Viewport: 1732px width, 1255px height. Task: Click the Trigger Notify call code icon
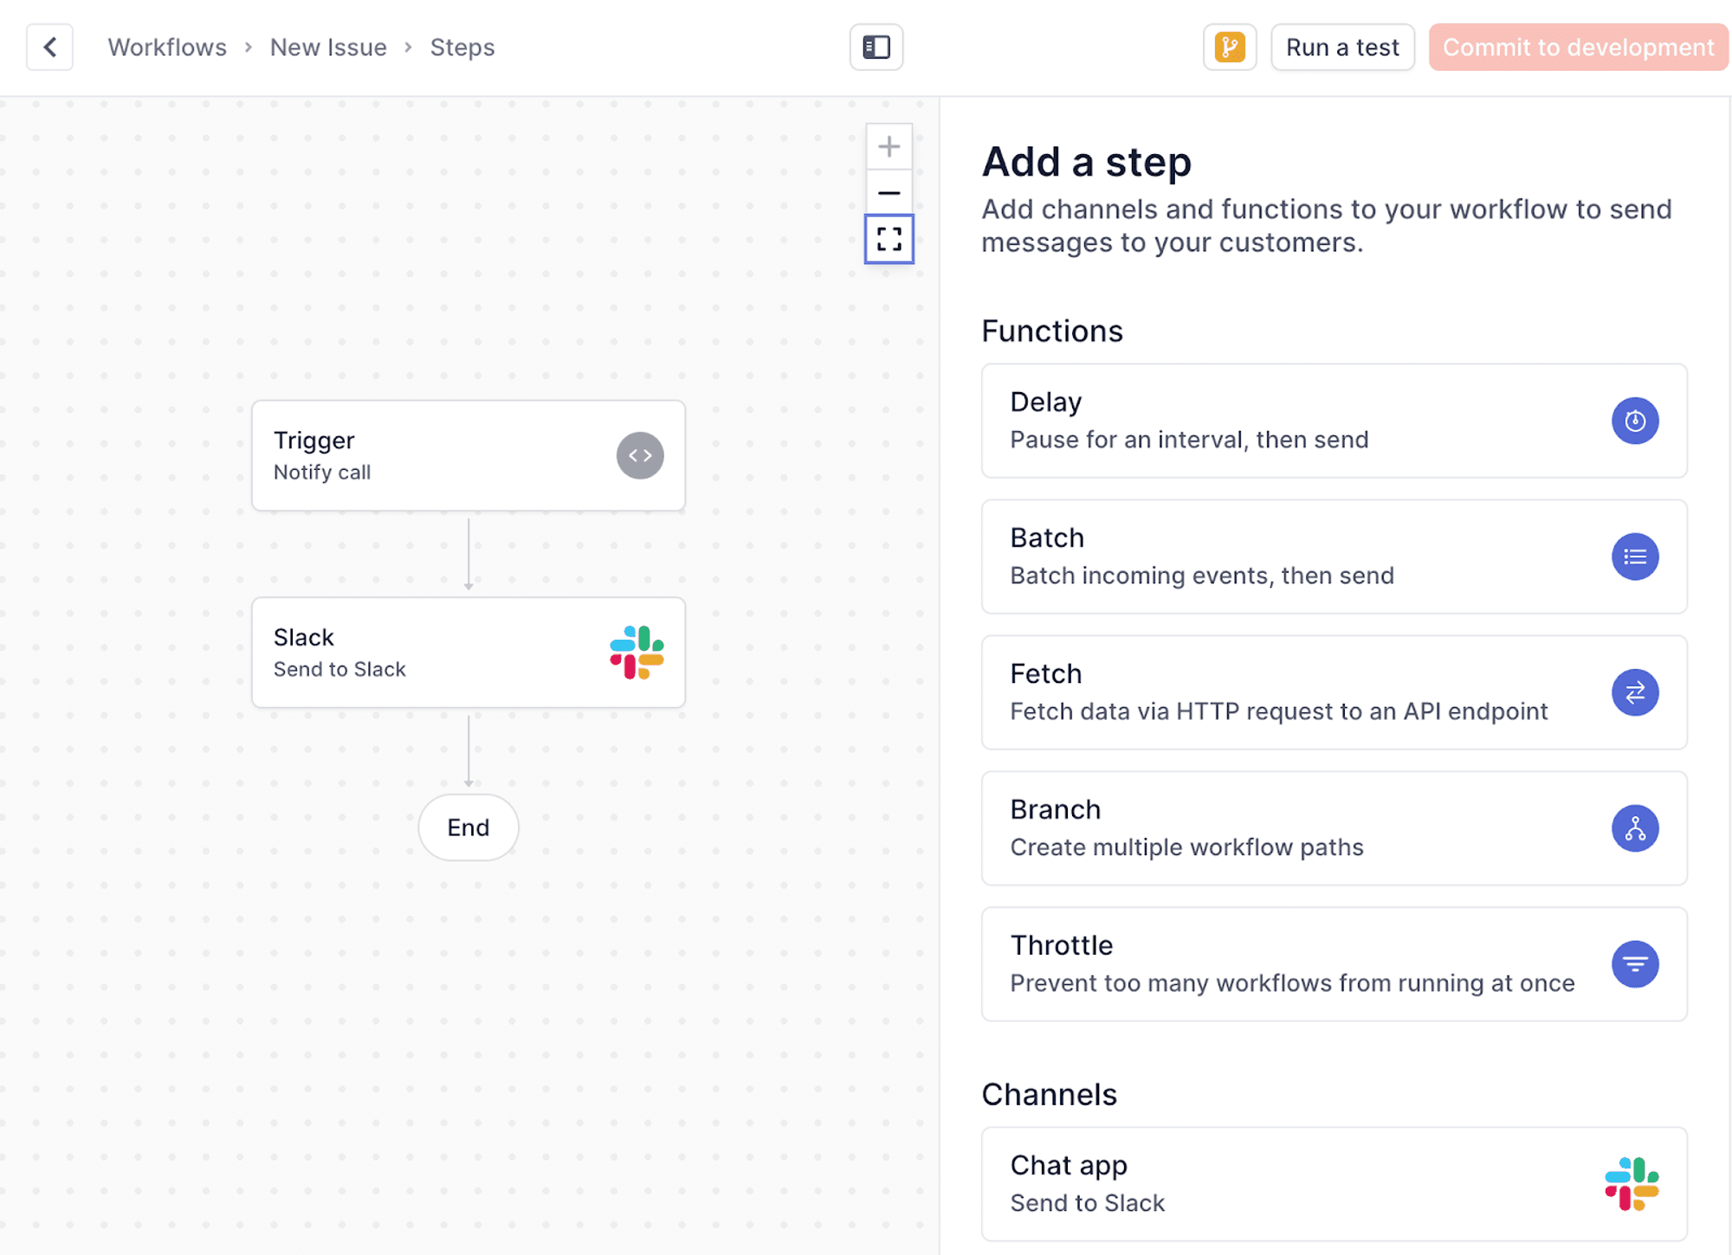[x=640, y=454]
